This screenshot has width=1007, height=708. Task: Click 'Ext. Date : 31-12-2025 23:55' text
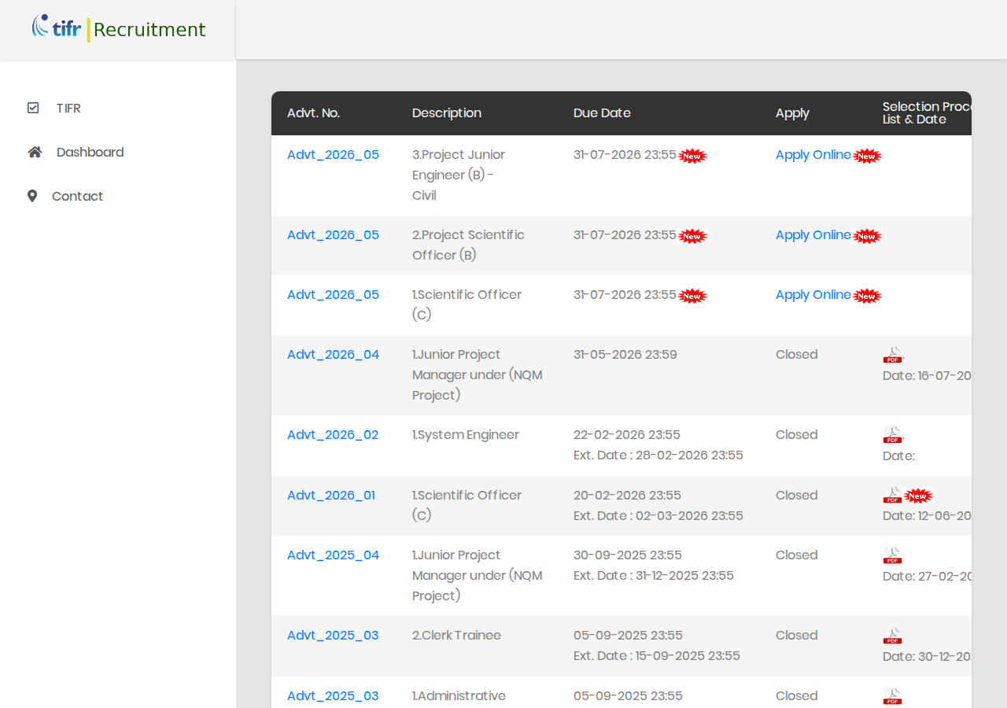[x=654, y=576]
